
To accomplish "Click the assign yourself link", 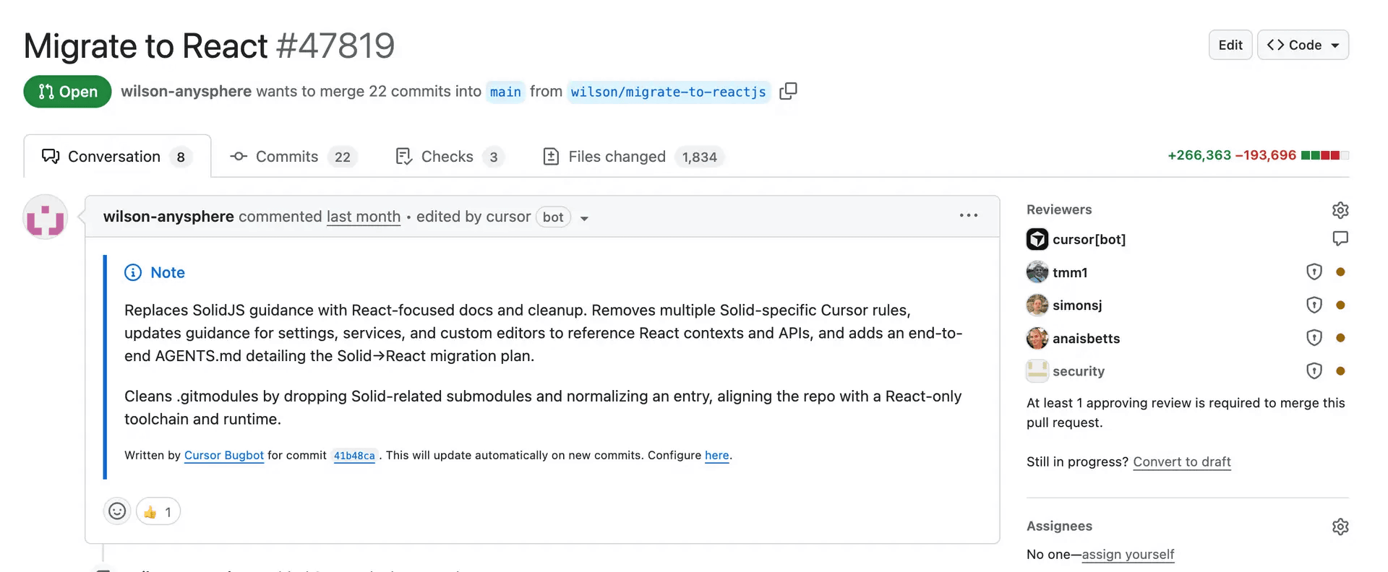I will 1128,554.
